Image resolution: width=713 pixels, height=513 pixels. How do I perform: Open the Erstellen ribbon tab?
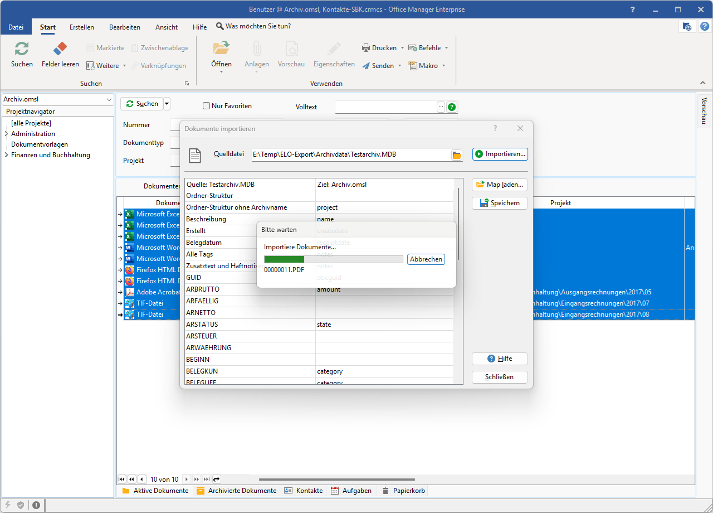click(x=82, y=27)
